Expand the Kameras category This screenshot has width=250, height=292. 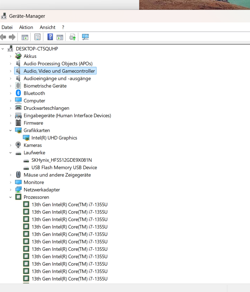pyautogui.click(x=11, y=145)
